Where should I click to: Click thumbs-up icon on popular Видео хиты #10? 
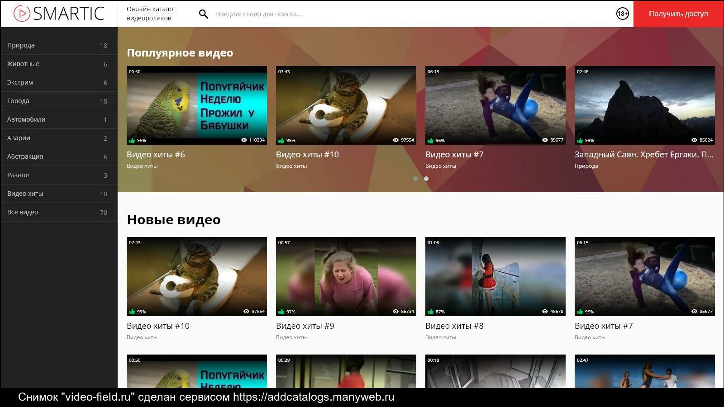[x=281, y=140]
